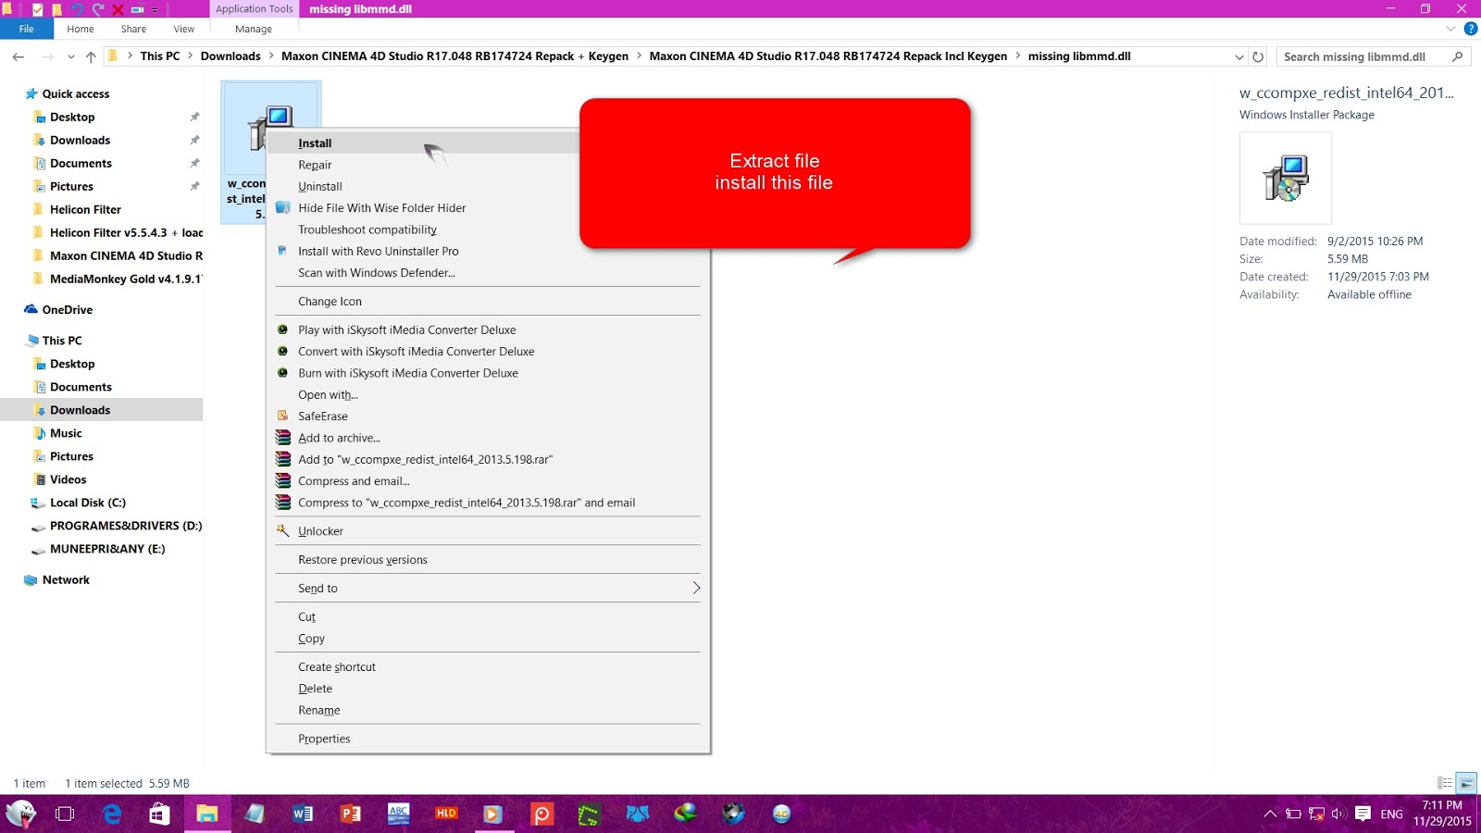This screenshot has width=1481, height=833.
Task: Open Windows Store from the taskbar
Action: coord(159,814)
